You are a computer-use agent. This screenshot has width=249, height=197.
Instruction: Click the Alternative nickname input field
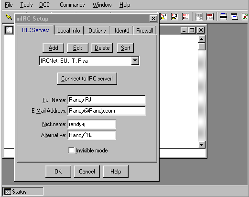click(92, 135)
